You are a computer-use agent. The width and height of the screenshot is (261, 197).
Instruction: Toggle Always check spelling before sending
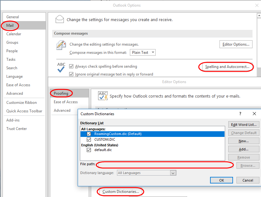(x=71, y=66)
